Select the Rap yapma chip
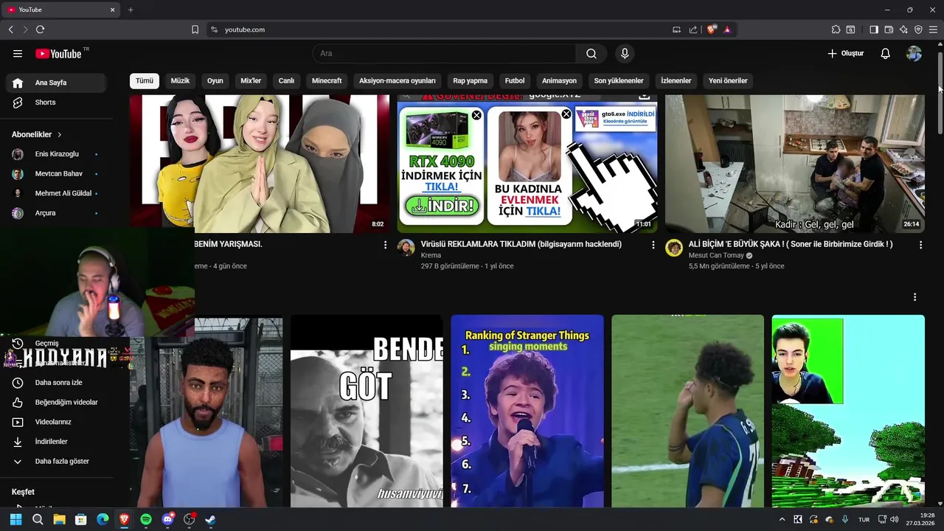Viewport: 944px width, 531px height. 471,80
